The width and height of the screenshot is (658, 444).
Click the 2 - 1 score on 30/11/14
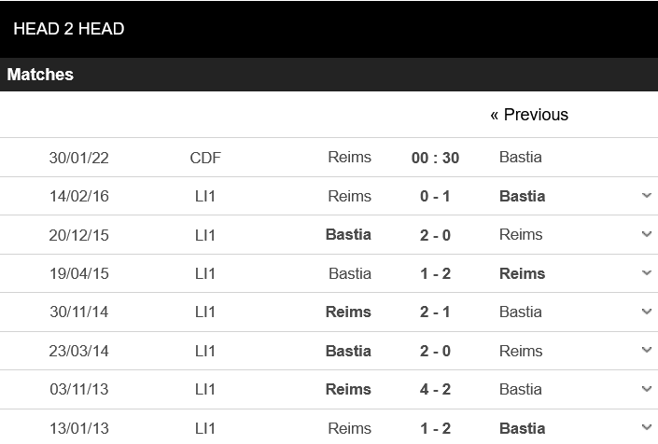click(435, 312)
